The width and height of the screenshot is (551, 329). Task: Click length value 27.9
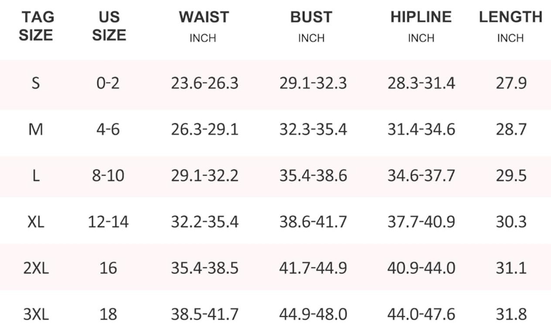click(x=511, y=83)
